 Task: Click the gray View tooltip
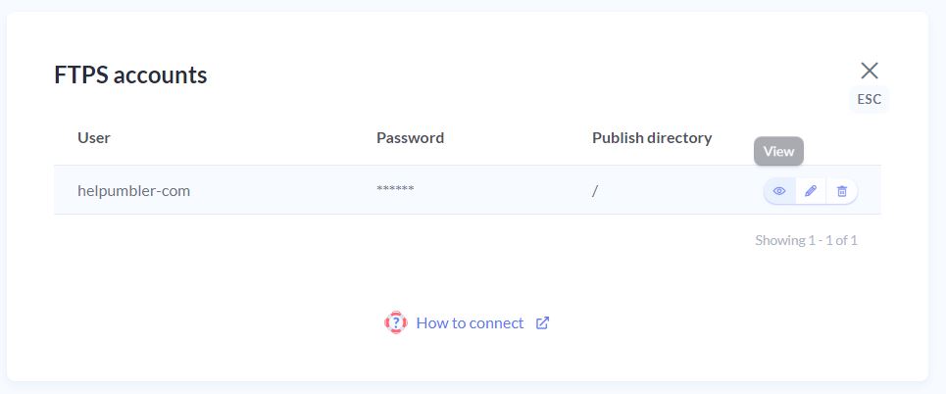(x=779, y=151)
